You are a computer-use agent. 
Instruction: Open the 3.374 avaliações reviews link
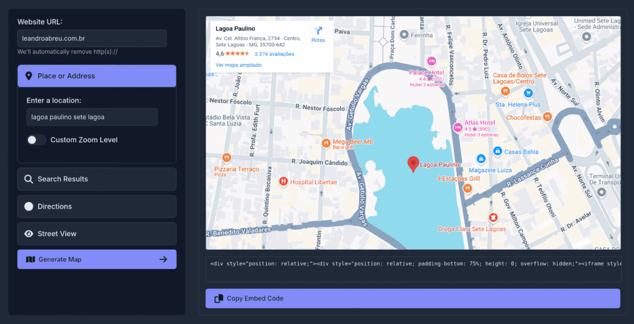click(x=274, y=54)
